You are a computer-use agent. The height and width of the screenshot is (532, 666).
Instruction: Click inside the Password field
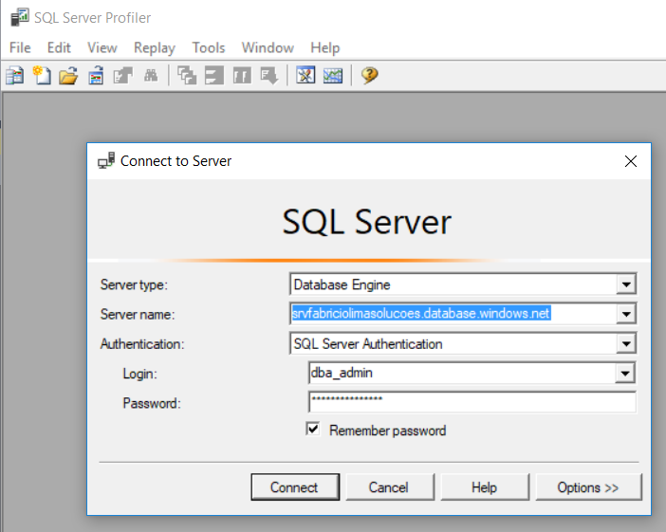472,403
